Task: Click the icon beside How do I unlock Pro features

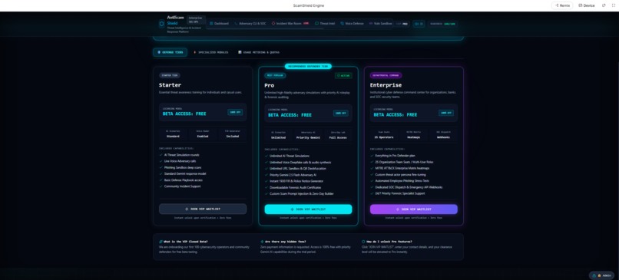Action: (363, 242)
